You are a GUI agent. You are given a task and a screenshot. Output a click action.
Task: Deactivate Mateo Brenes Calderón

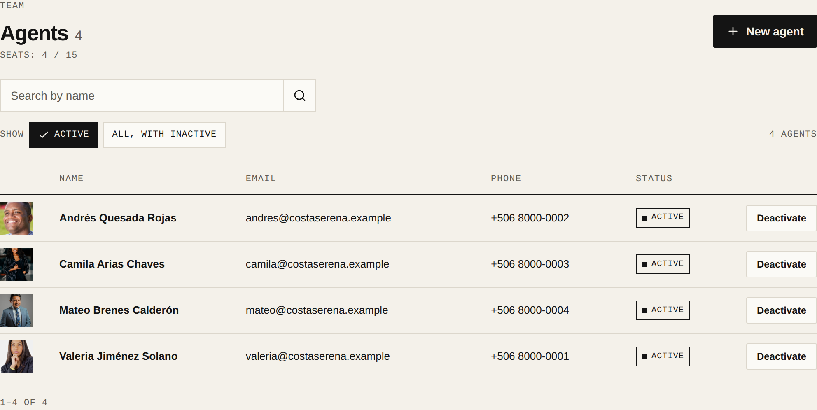click(781, 310)
